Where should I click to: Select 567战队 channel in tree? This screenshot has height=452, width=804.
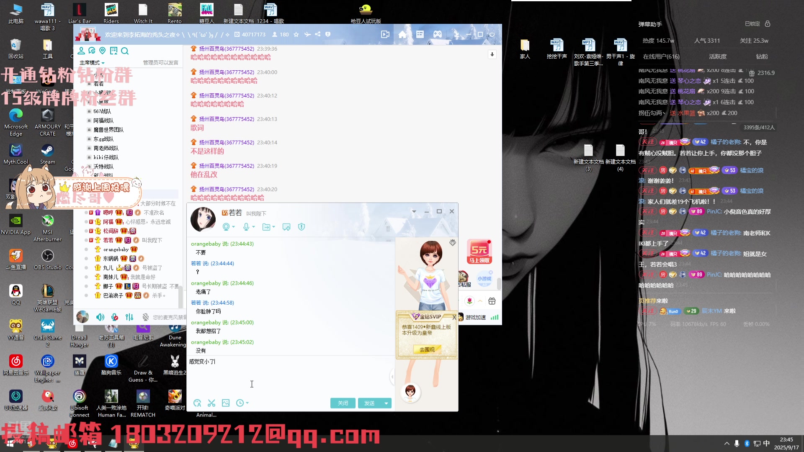coord(102,111)
